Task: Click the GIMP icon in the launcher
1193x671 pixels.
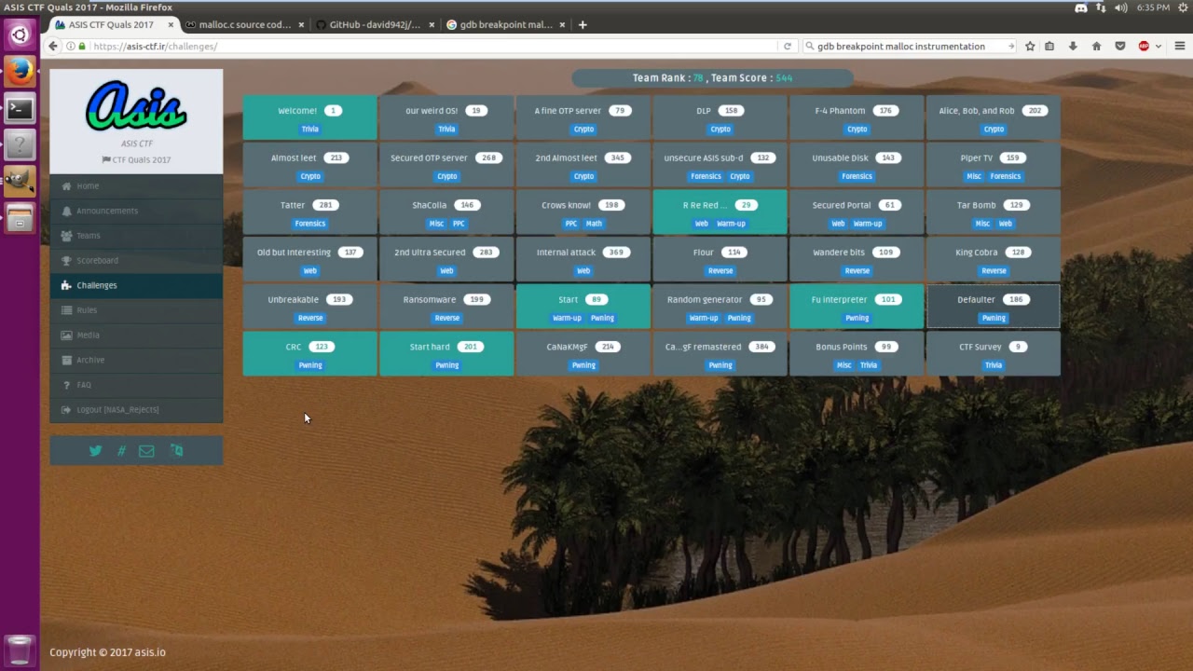Action: pyautogui.click(x=20, y=181)
